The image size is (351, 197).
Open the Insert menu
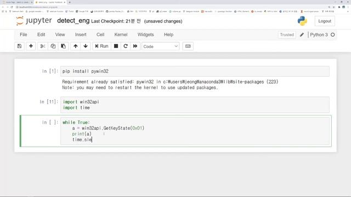pos(81,34)
